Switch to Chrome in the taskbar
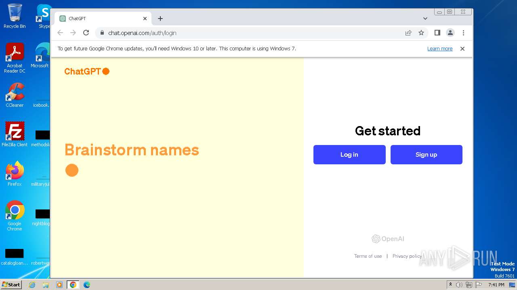 73,285
